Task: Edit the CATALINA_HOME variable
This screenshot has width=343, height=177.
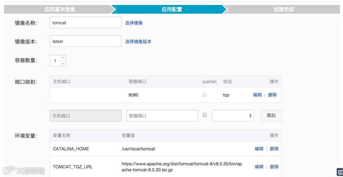Action: pyautogui.click(x=259, y=149)
